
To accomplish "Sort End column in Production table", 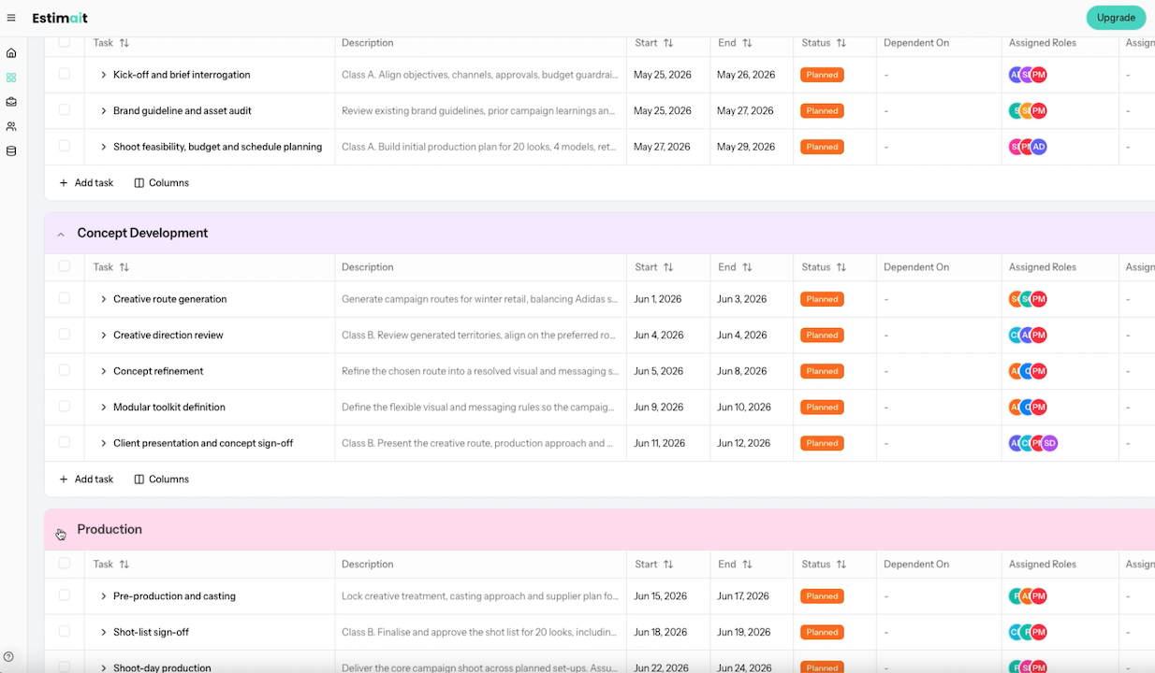I will tap(747, 565).
